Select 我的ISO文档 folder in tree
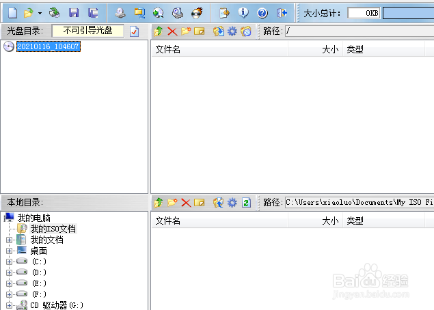Image resolution: width=434 pixels, height=310 pixels. coord(53,229)
